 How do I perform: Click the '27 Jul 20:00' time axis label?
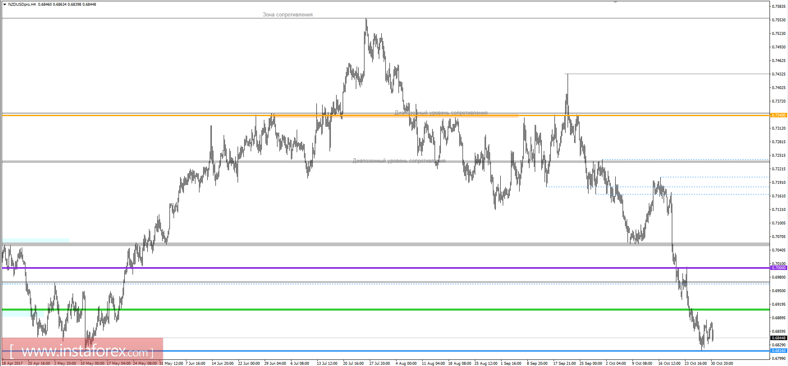click(380, 363)
